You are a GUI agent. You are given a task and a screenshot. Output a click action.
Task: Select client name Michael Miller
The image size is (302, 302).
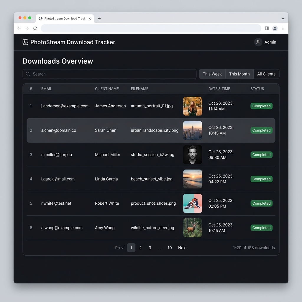(x=107, y=155)
